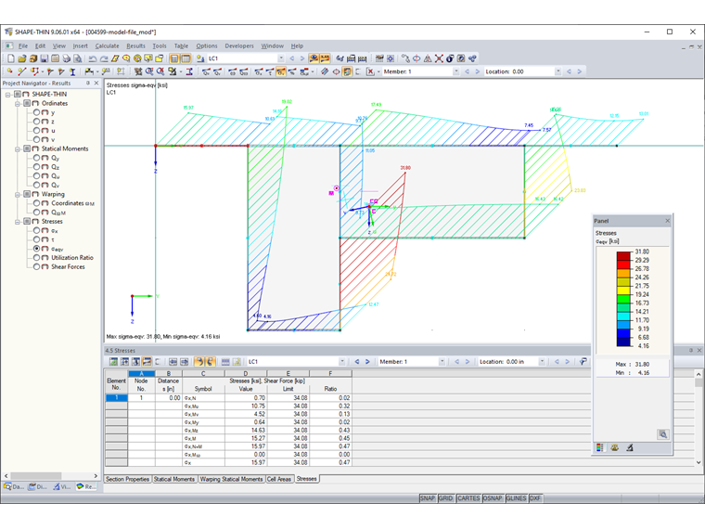Image resolution: width=705 pixels, height=529 pixels.
Task: Select Statical Moments Qy radio button
Action: click(x=36, y=158)
